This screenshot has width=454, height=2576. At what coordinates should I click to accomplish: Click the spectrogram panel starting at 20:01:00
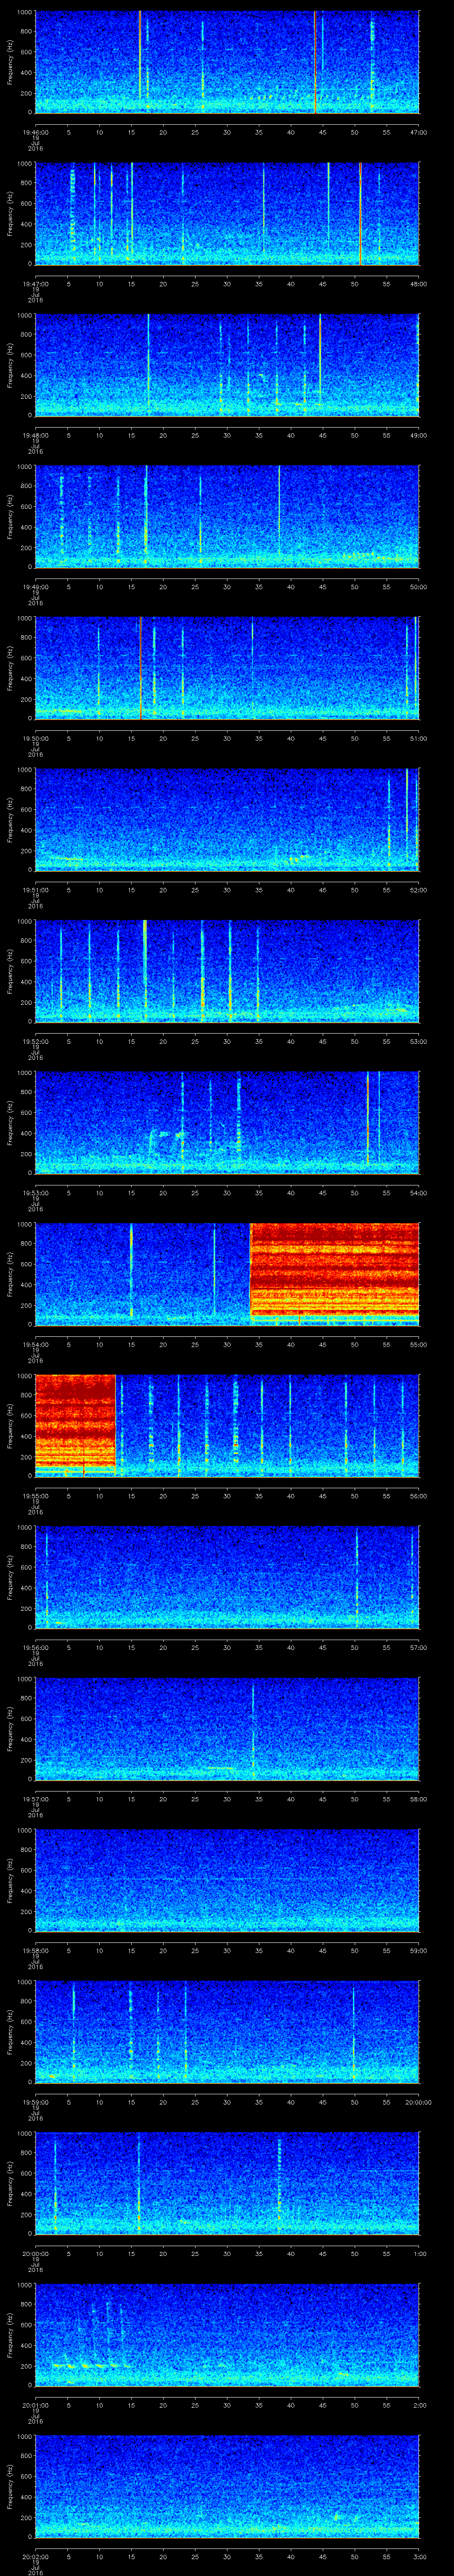[x=227, y=2334]
